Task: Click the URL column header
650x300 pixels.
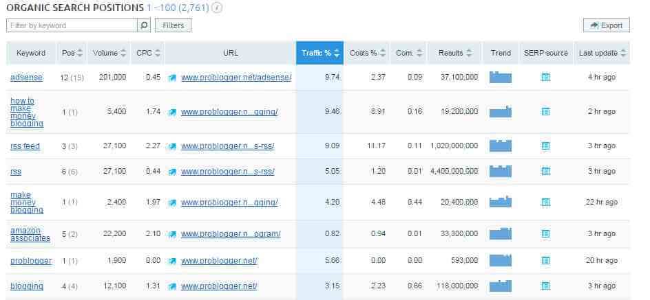Action: point(231,54)
